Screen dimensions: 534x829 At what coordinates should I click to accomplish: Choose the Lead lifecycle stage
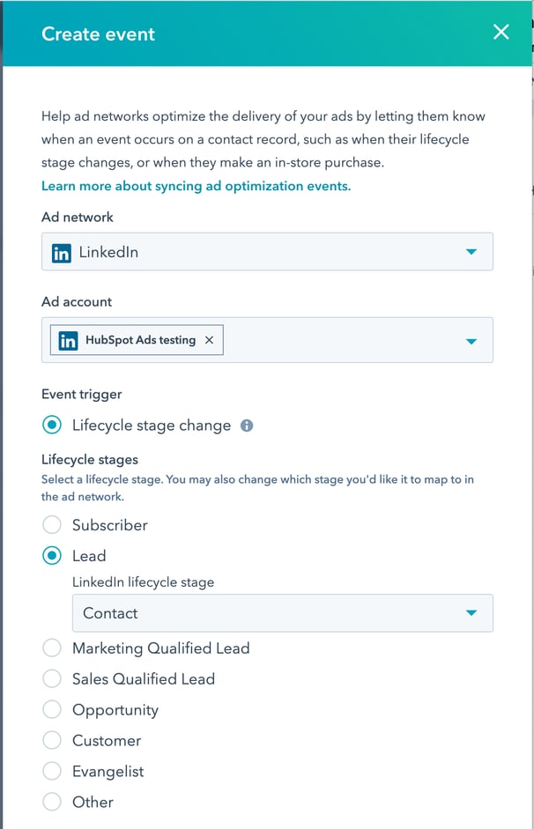[x=53, y=556]
